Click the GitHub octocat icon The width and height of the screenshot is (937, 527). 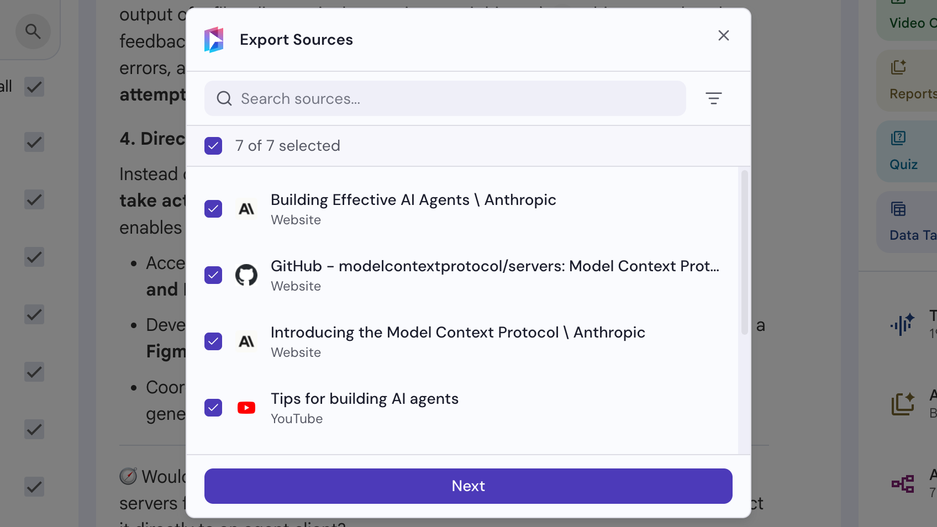coord(246,275)
